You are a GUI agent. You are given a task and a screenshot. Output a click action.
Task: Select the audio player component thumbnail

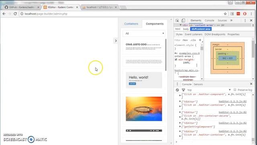pyautogui.click(x=144, y=130)
